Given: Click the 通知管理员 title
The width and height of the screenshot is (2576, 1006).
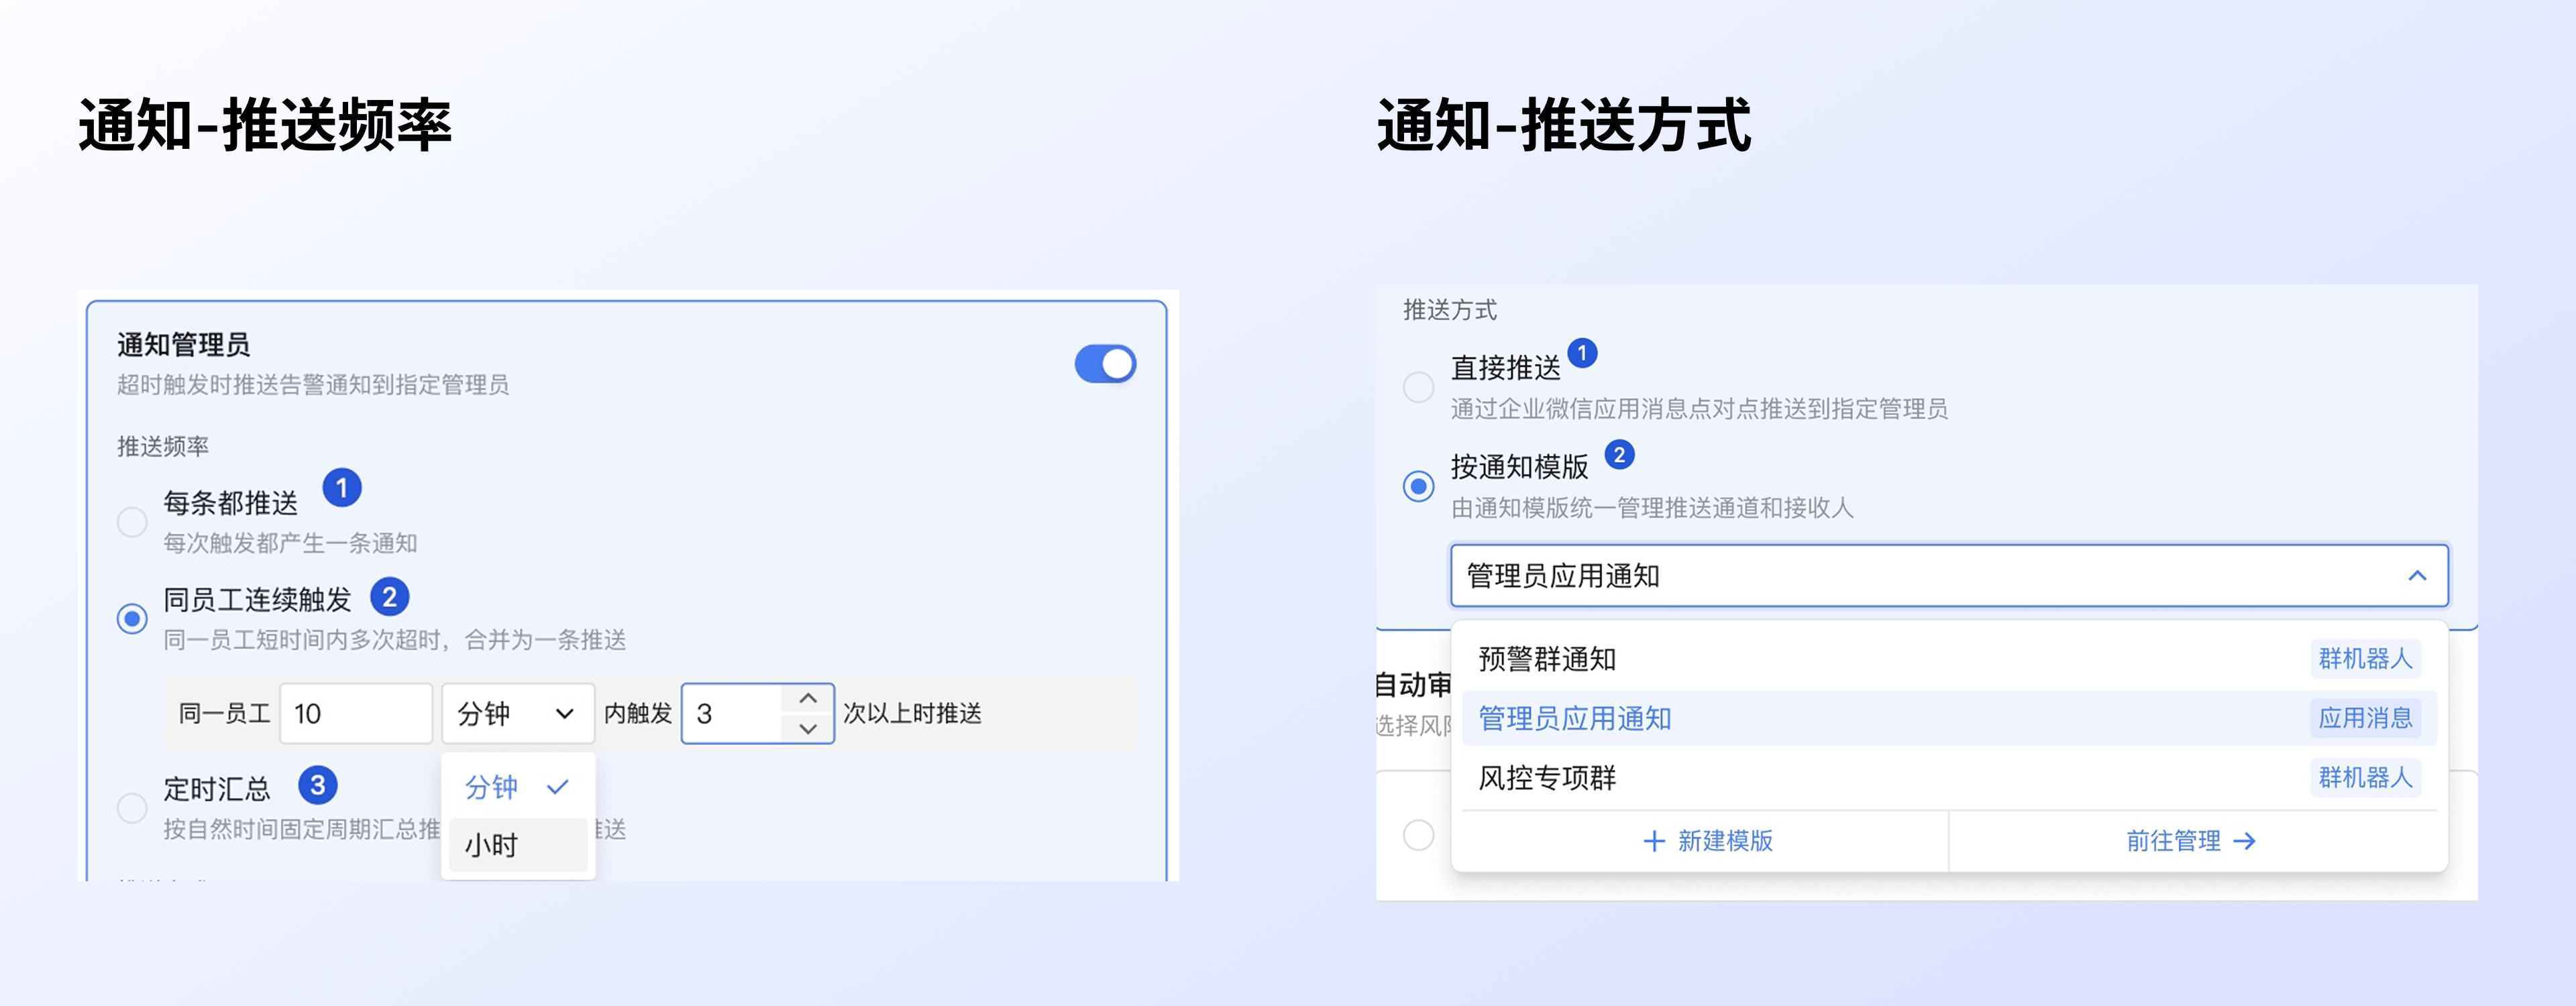Looking at the screenshot, I should [x=183, y=344].
